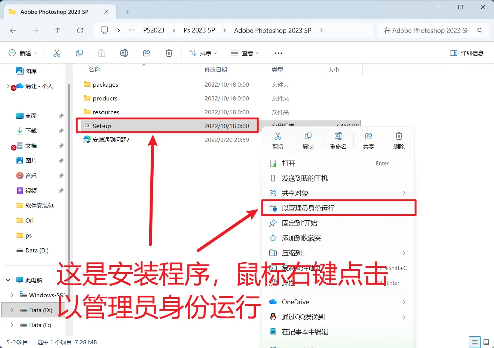Select 添加到收藏夹 menu entry
Image resolution: width=494 pixels, height=348 pixels.
click(338, 238)
